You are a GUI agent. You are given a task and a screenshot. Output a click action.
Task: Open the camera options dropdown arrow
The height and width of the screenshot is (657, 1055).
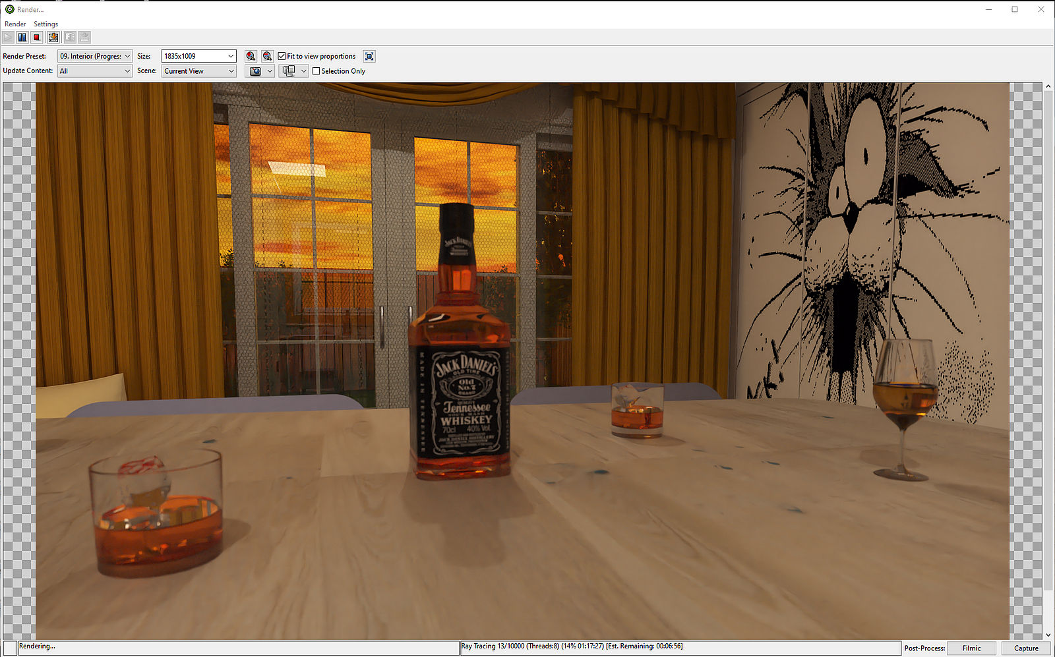tap(270, 71)
